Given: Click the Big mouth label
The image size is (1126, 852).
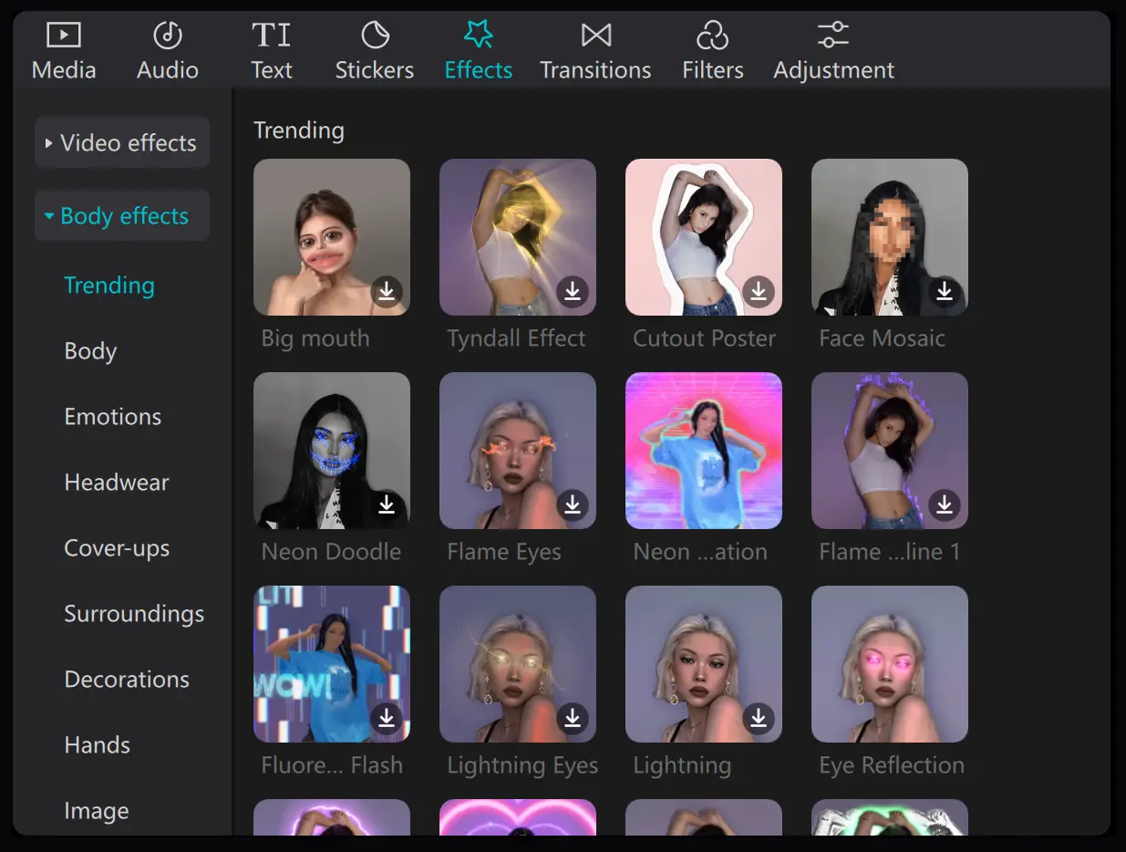Looking at the screenshot, I should click(x=315, y=338).
